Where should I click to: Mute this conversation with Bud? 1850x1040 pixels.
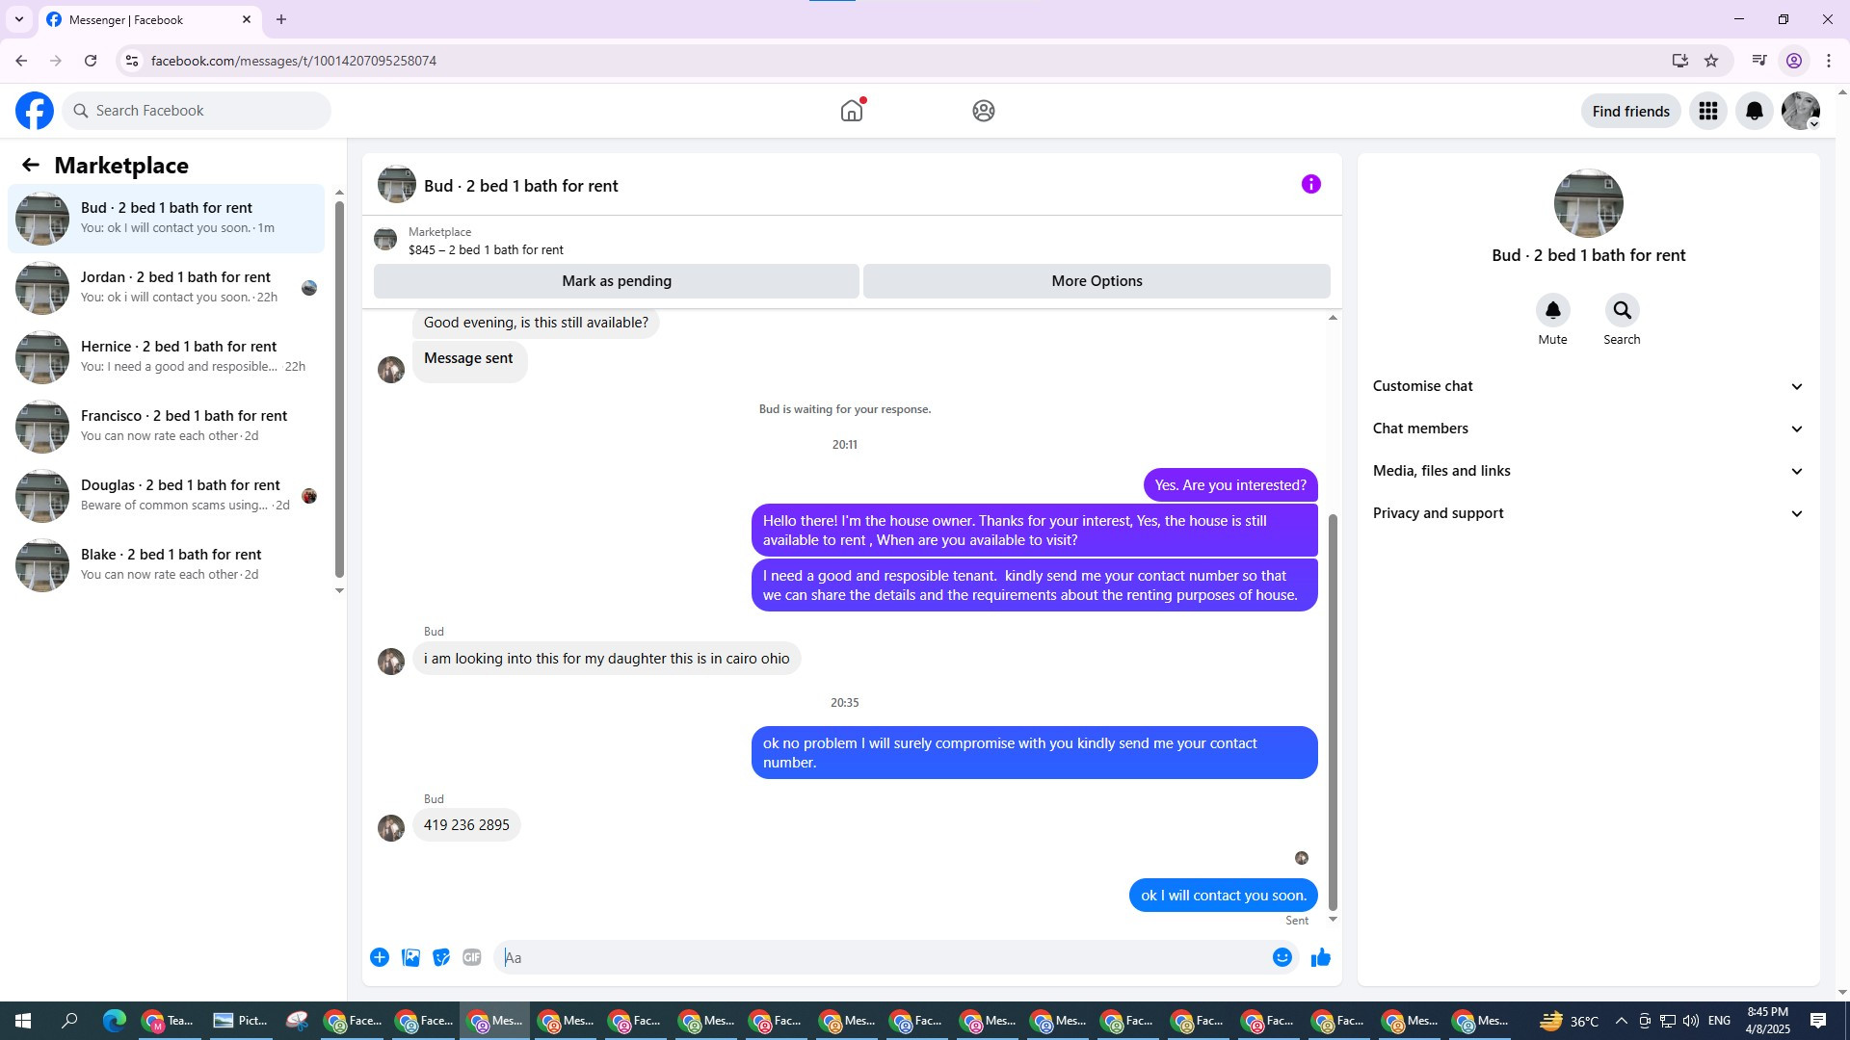pyautogui.click(x=1552, y=310)
